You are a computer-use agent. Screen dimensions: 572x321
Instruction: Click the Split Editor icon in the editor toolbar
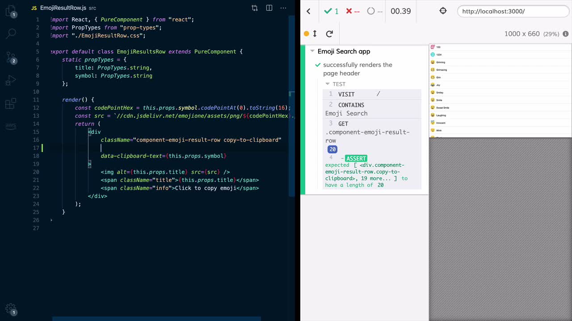pyautogui.click(x=269, y=8)
